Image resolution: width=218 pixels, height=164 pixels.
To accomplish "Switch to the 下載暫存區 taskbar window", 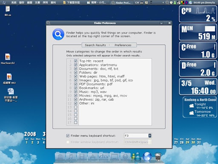I will pos(72,3).
